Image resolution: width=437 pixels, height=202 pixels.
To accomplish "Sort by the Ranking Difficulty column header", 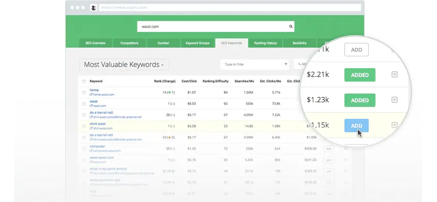I will (x=216, y=81).
